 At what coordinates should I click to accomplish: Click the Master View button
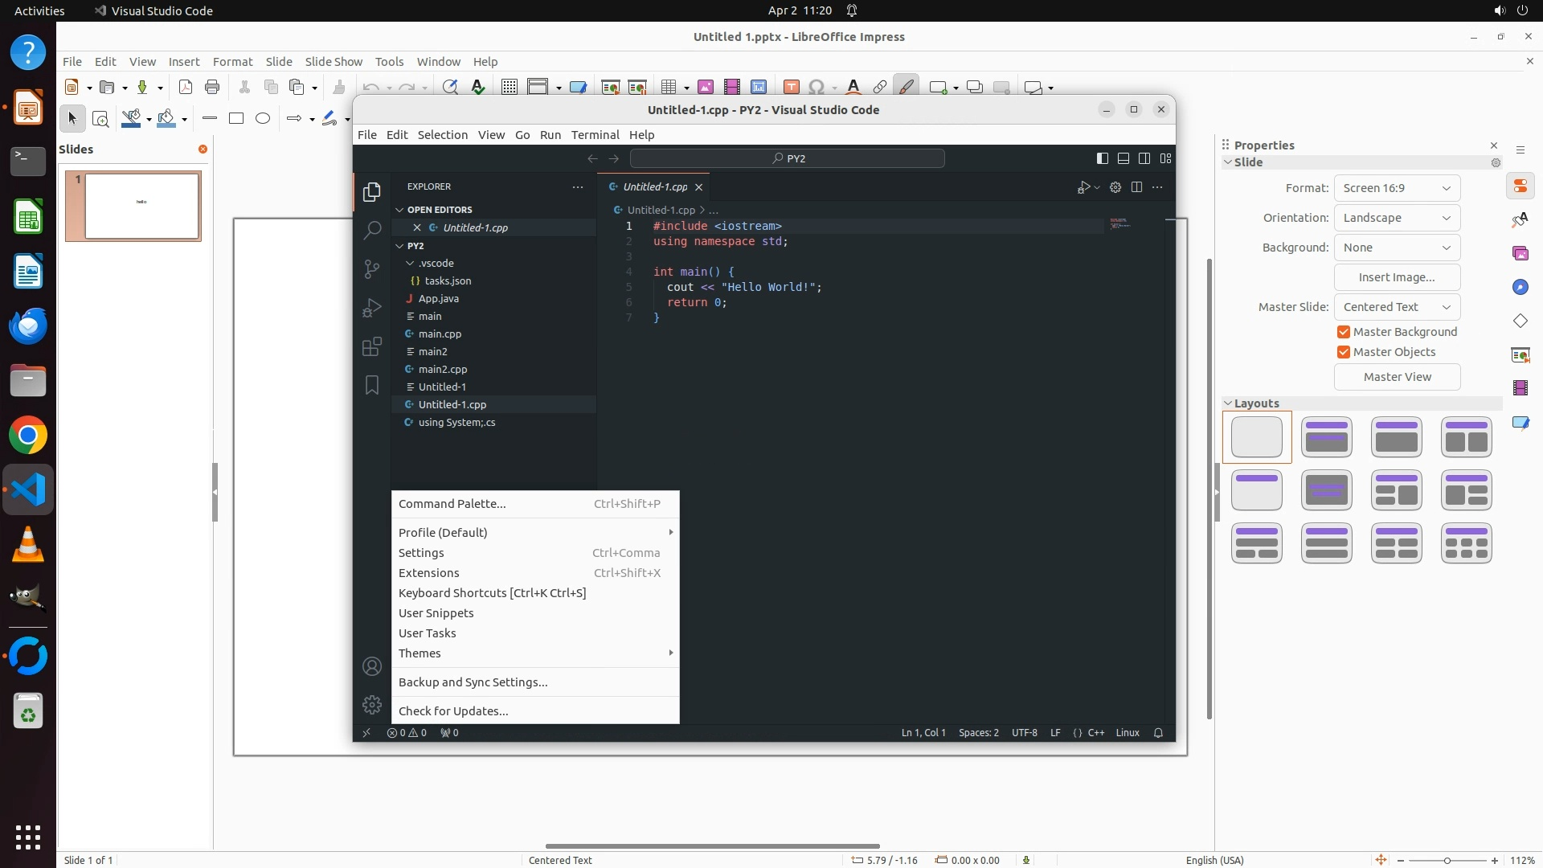[x=1397, y=377]
